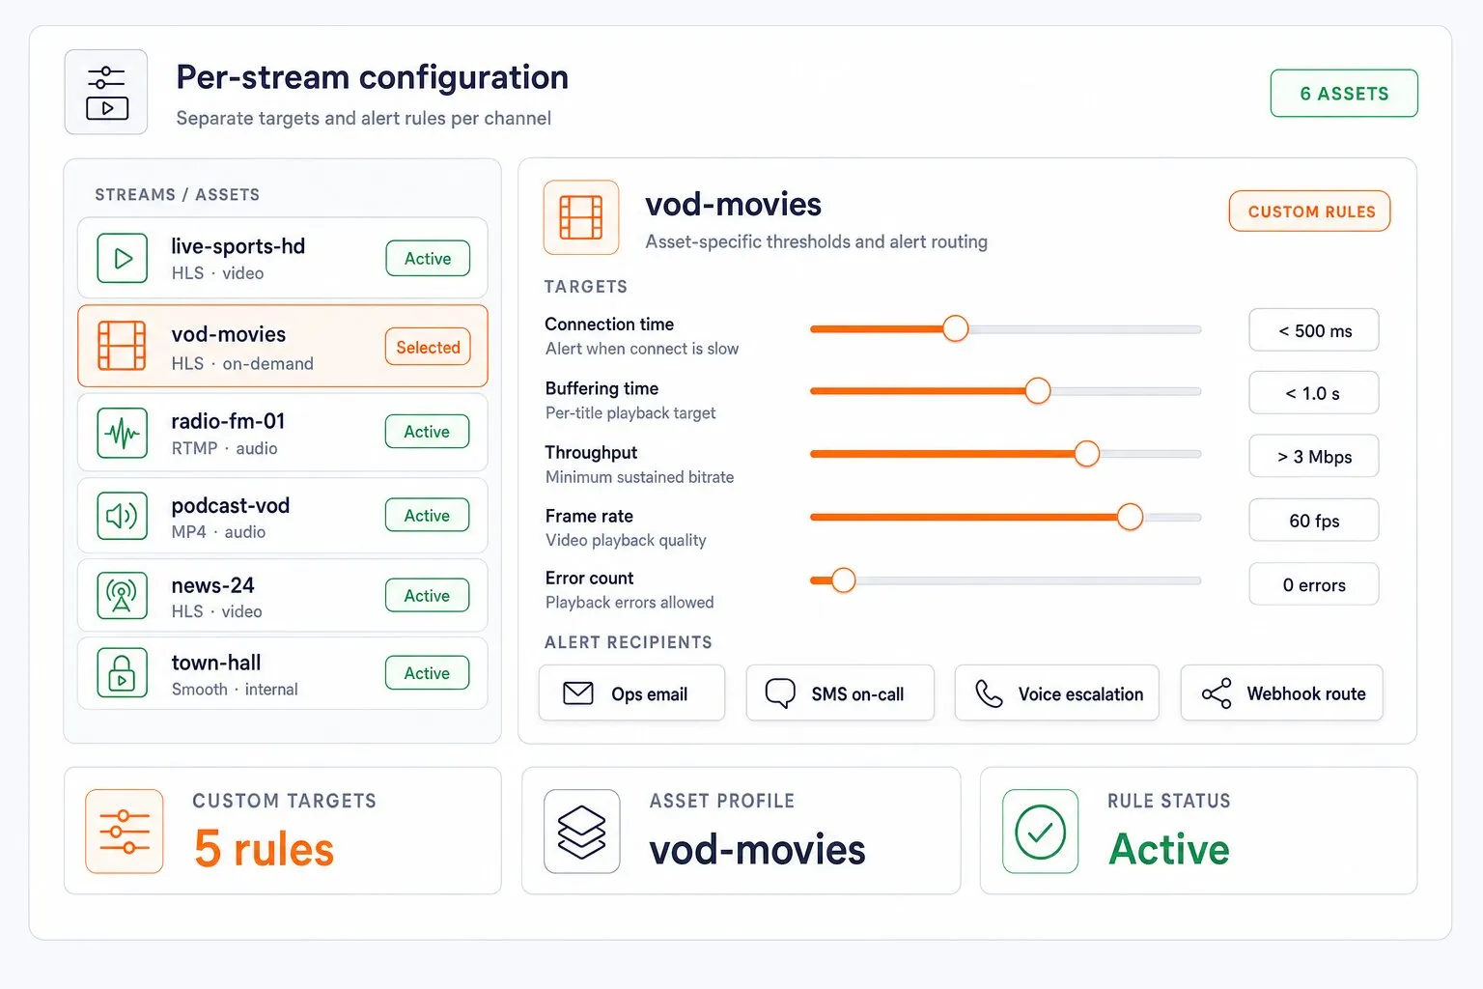Click Active badge on town-hall
Viewport: 1483px width, 989px height.
pyautogui.click(x=428, y=672)
